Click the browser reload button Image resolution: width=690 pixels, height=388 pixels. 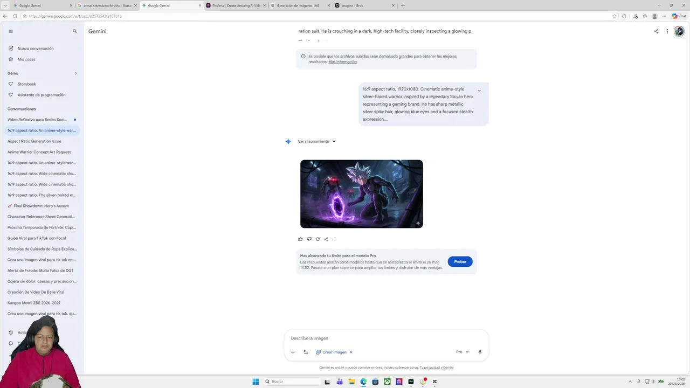click(x=15, y=16)
